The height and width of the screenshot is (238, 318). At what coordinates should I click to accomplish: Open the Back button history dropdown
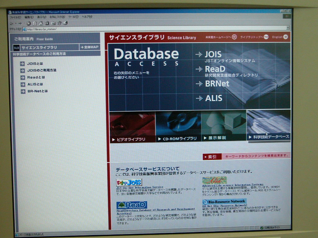pos(16,24)
